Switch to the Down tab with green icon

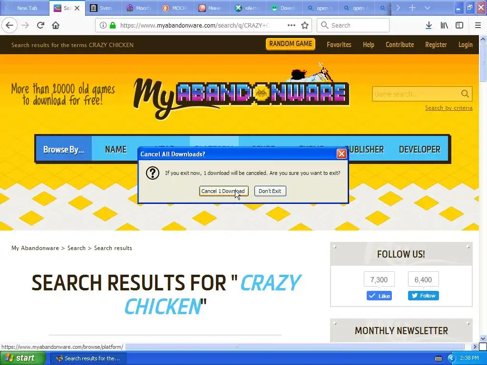283,8
